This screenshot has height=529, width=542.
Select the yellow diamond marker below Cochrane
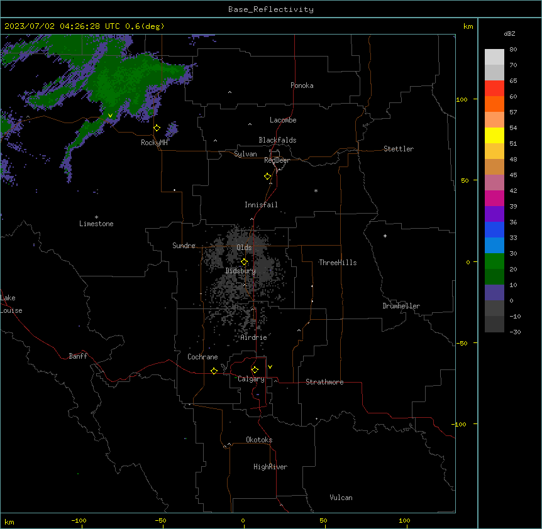(x=214, y=371)
